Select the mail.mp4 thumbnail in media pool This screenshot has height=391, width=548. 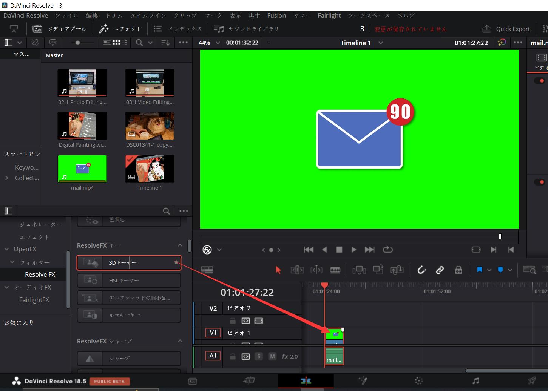point(82,169)
